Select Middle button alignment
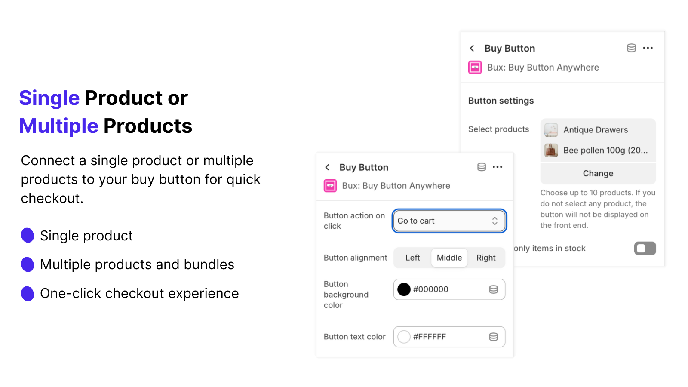Viewport: 688px width, 387px height. 449,258
